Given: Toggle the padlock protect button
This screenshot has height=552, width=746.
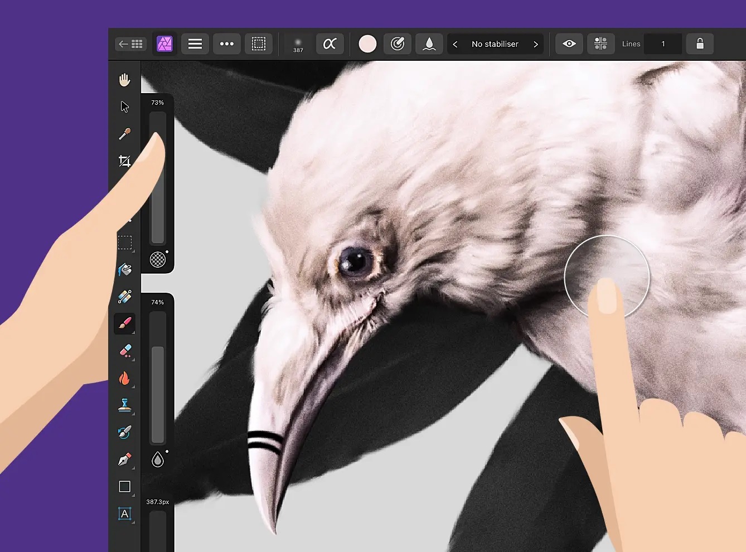Looking at the screenshot, I should pyautogui.click(x=700, y=44).
